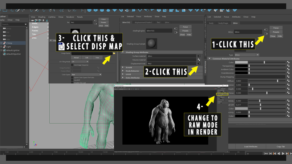Image resolution: width=292 pixels, height=164 pixels.
Task: Expand the Node Behavior section
Action: 123,71
